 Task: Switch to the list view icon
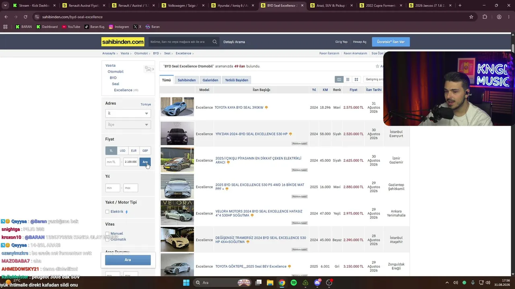click(x=348, y=79)
